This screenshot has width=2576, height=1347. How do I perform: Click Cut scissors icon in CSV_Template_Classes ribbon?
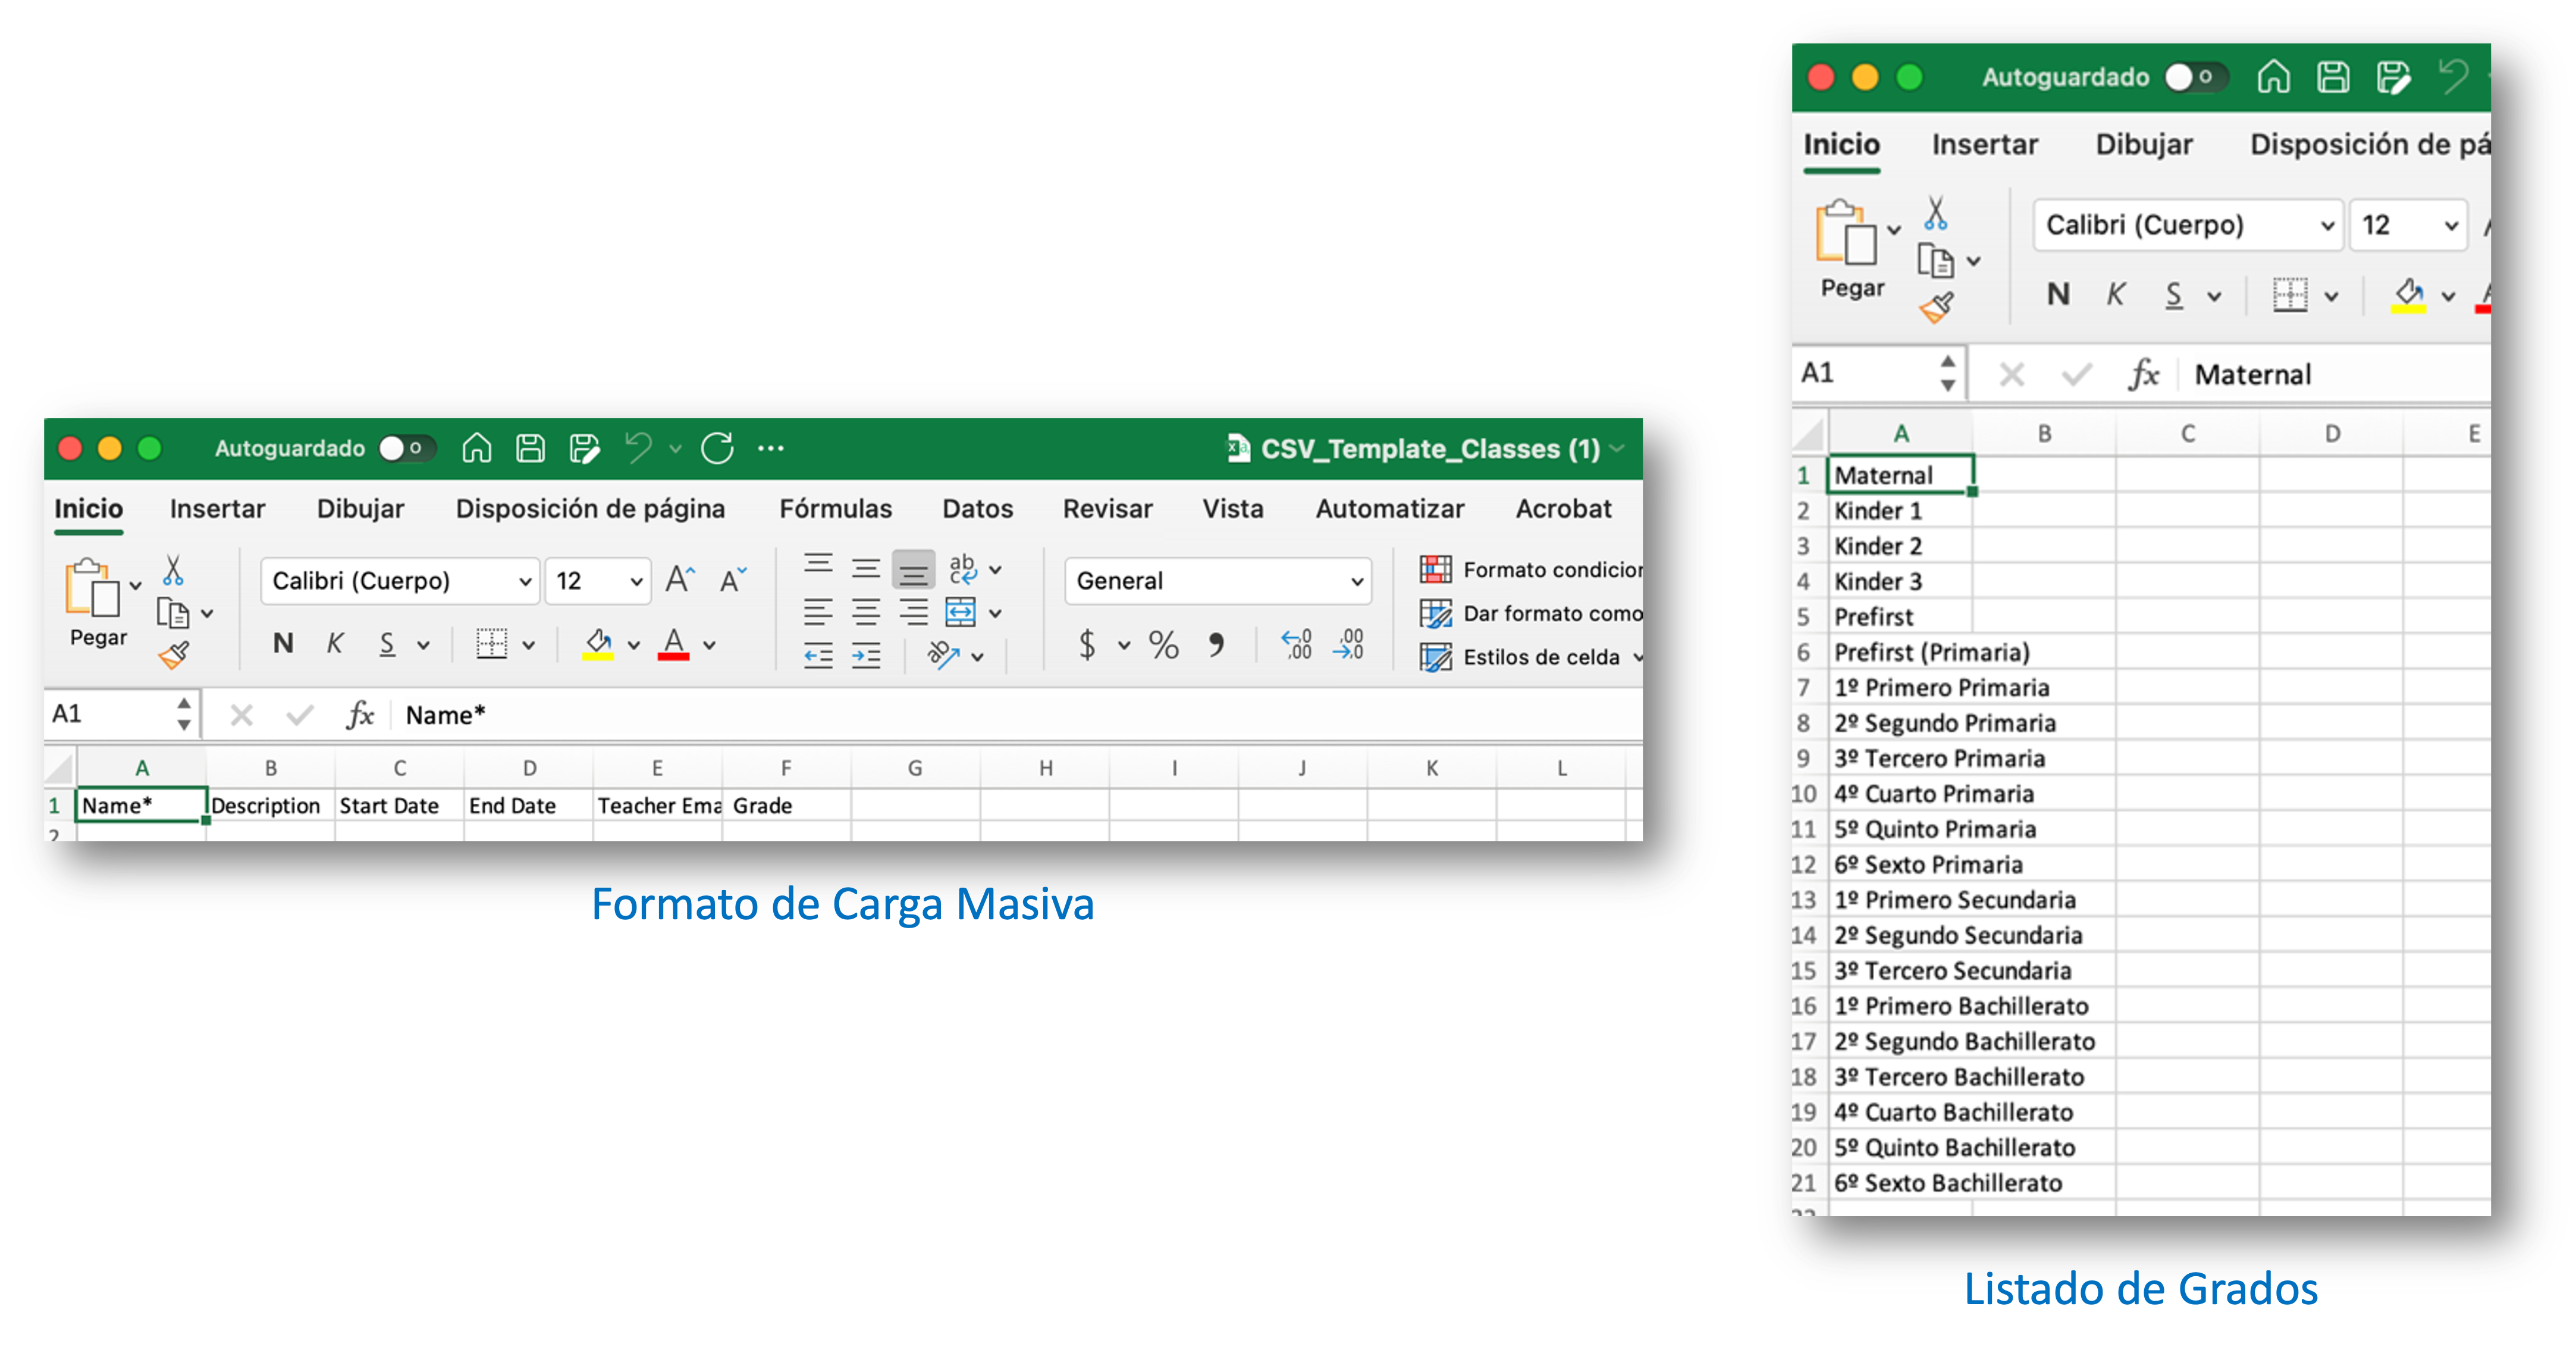click(173, 570)
